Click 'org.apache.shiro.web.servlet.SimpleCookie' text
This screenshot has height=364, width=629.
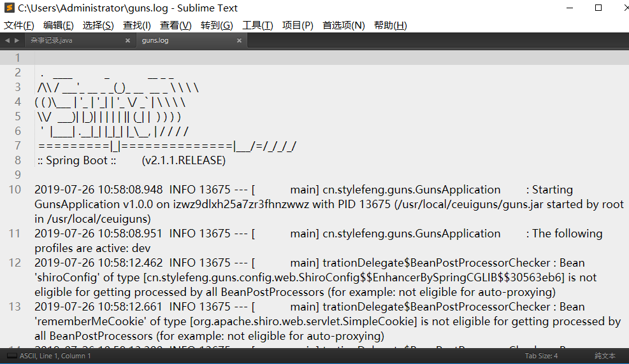tap(304, 321)
